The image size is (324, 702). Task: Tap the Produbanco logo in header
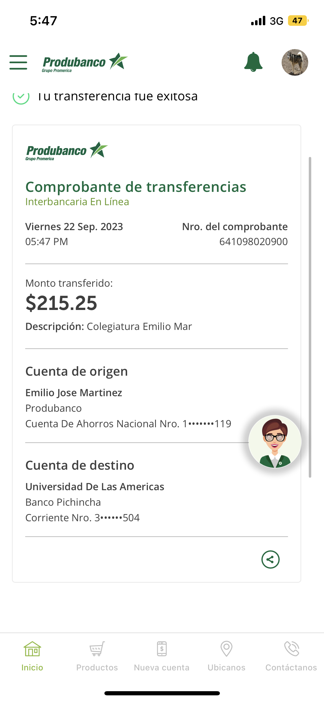[85, 62]
